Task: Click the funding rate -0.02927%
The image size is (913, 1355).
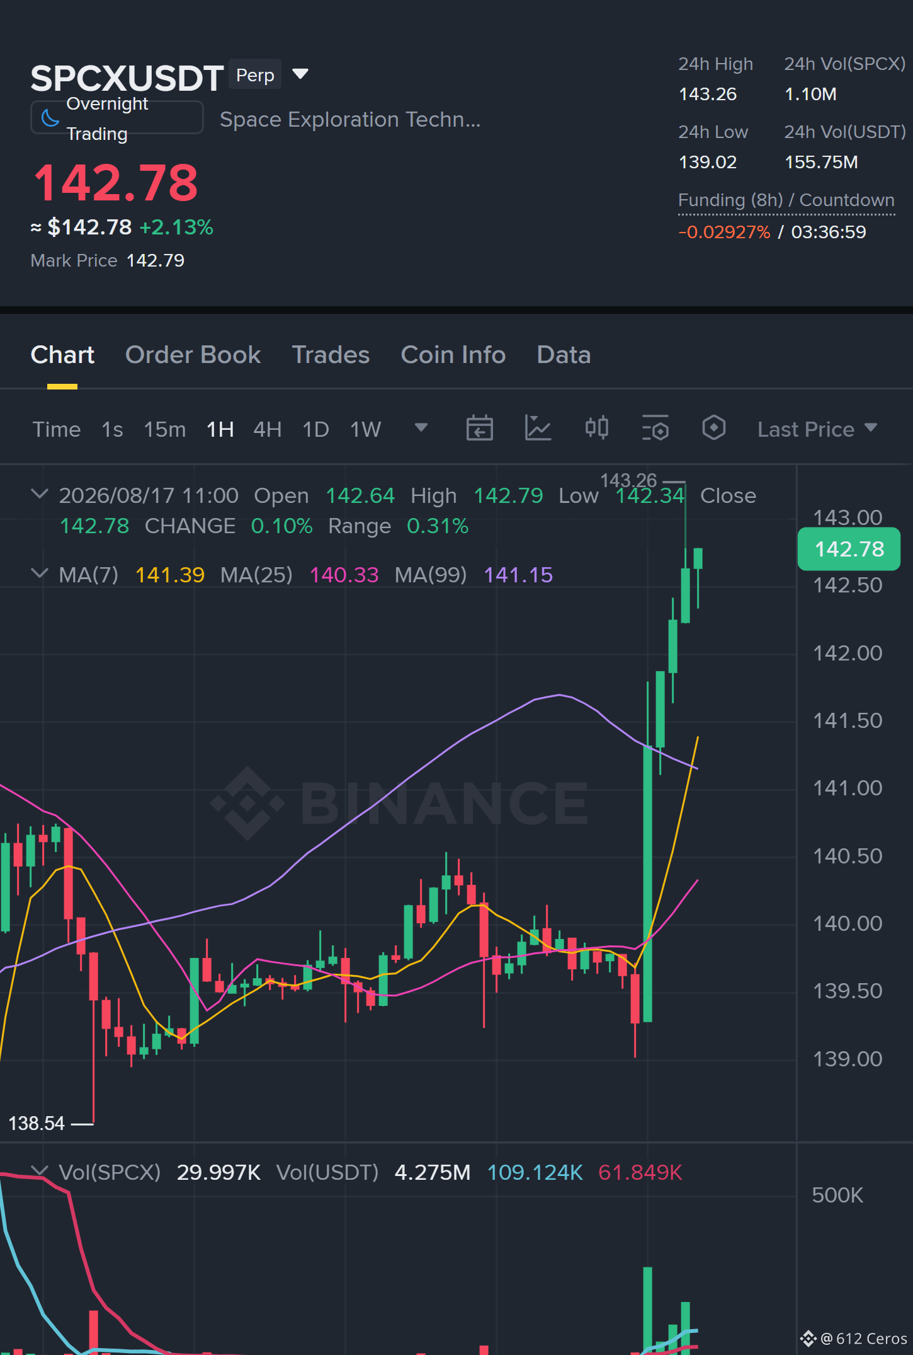Action: pyautogui.click(x=724, y=232)
